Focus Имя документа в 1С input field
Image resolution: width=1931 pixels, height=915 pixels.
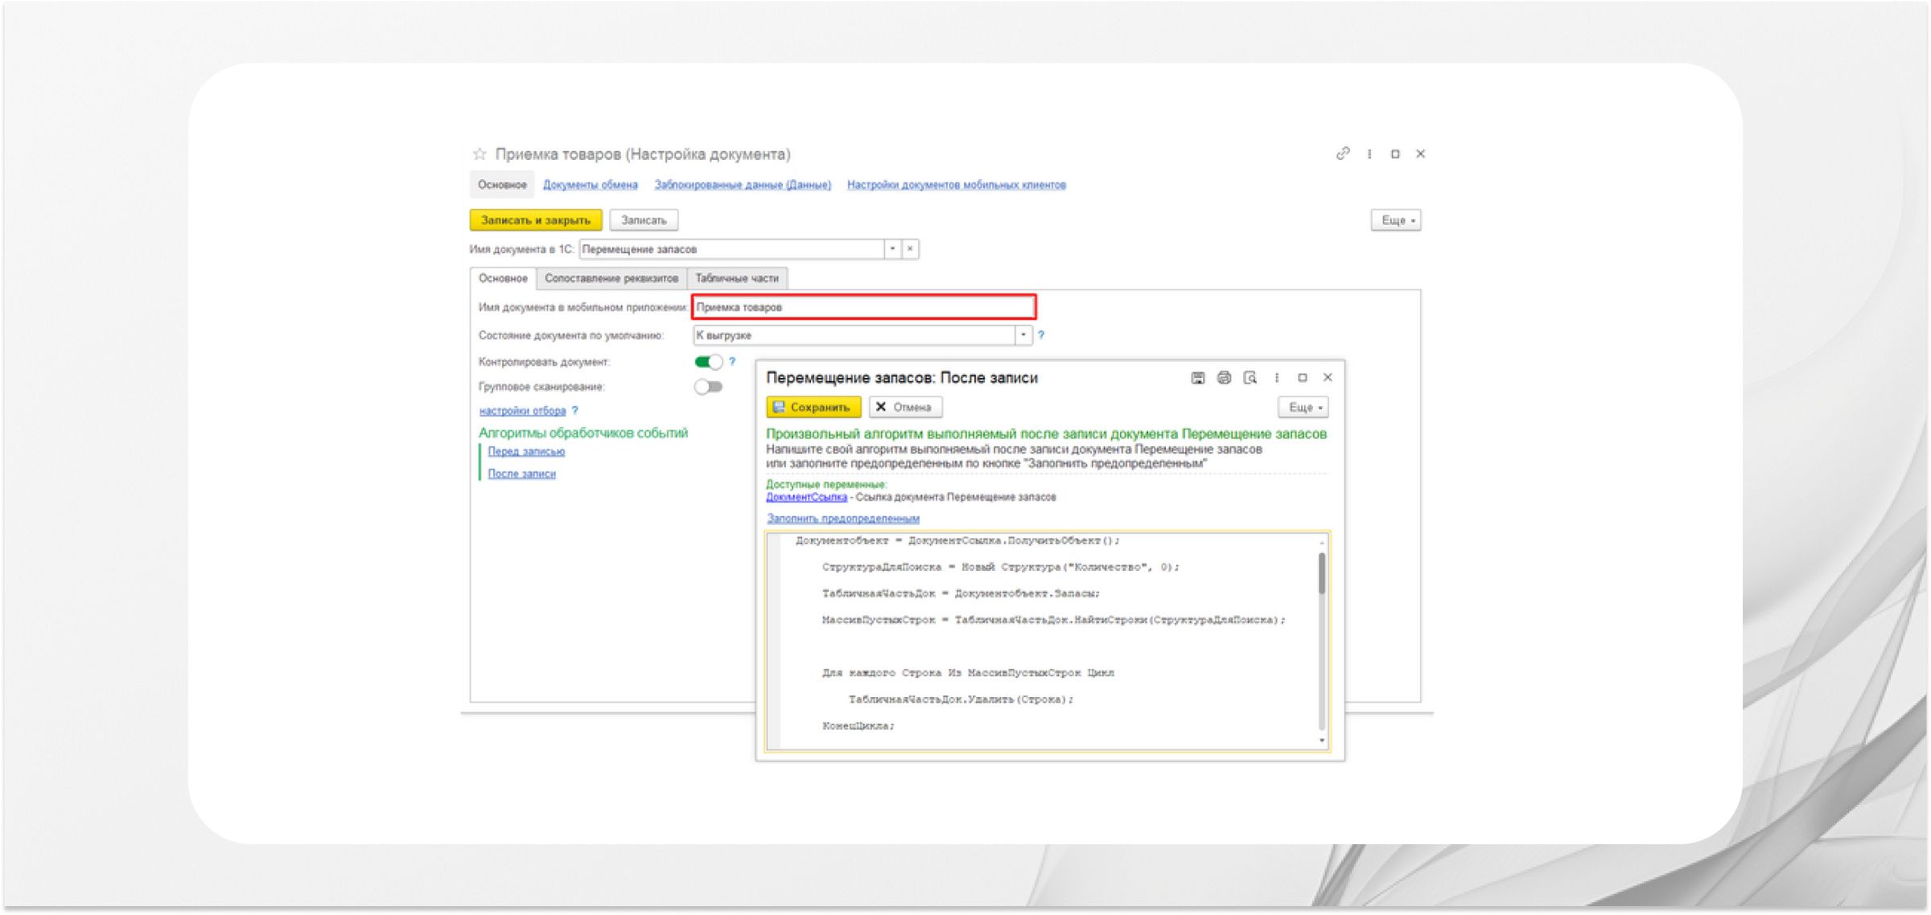(x=731, y=249)
